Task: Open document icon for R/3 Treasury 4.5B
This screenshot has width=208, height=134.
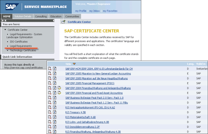Action: pos(50,112)
